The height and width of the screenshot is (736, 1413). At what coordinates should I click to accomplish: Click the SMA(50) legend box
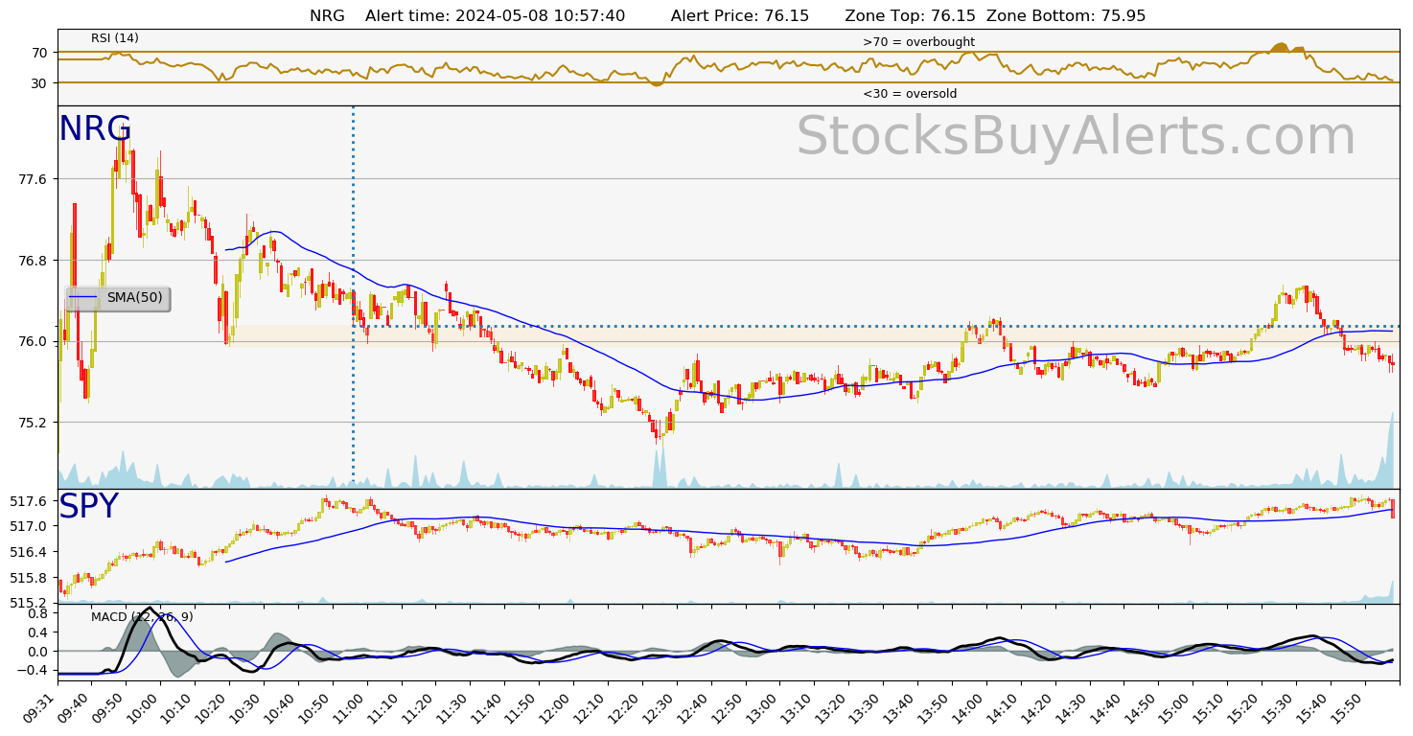pyautogui.click(x=118, y=298)
